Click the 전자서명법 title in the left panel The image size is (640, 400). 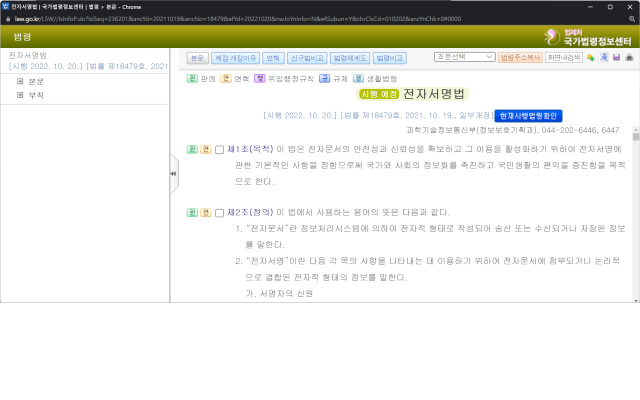tap(27, 55)
